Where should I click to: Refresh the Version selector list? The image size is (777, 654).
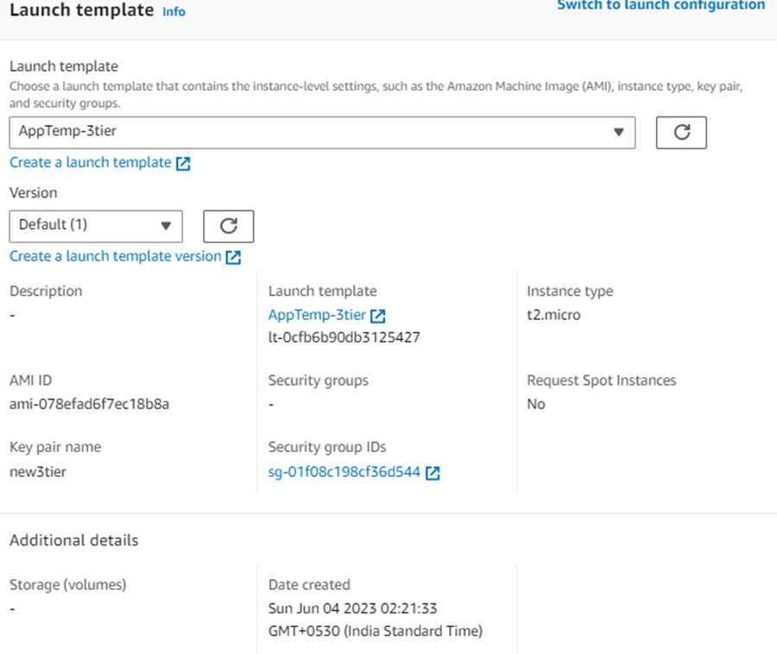point(228,226)
